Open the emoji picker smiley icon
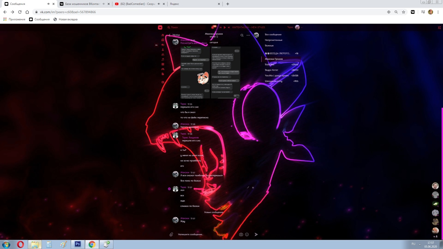443x249 pixels. [247, 234]
